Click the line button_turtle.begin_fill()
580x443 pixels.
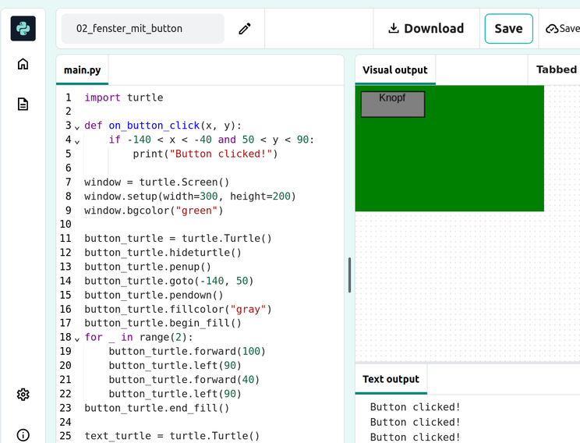tap(163, 323)
